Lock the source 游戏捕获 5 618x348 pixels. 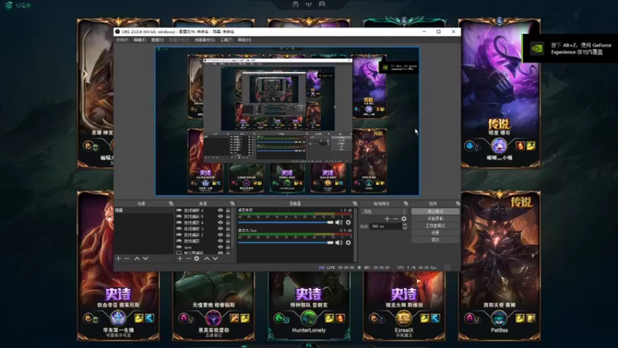pyautogui.click(x=228, y=217)
